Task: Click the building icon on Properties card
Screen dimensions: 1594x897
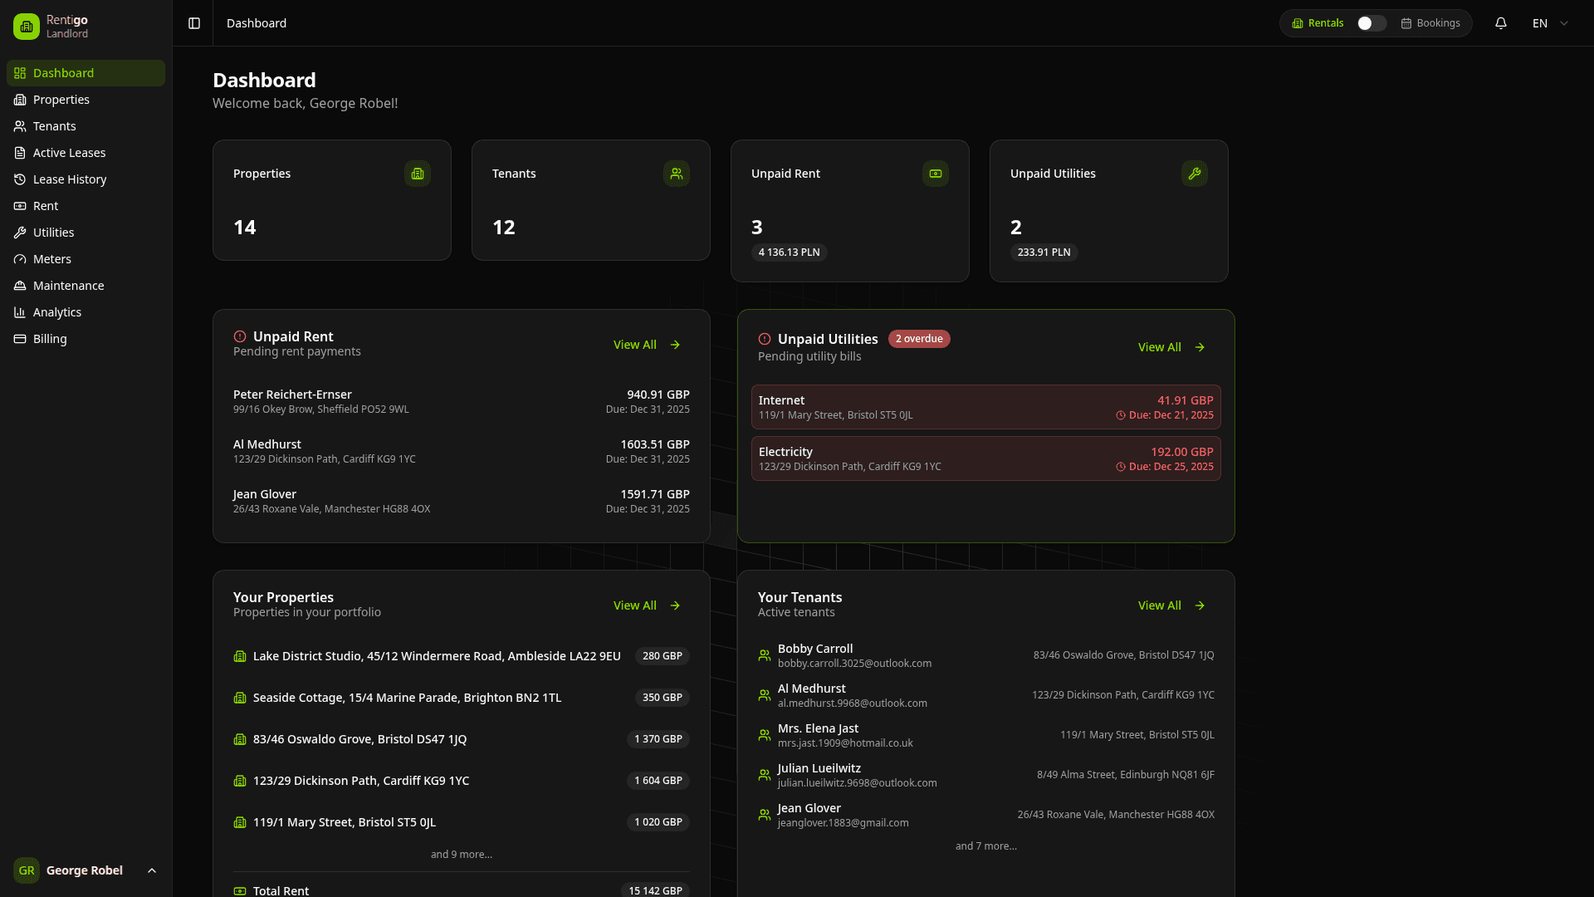Action: click(x=417, y=174)
